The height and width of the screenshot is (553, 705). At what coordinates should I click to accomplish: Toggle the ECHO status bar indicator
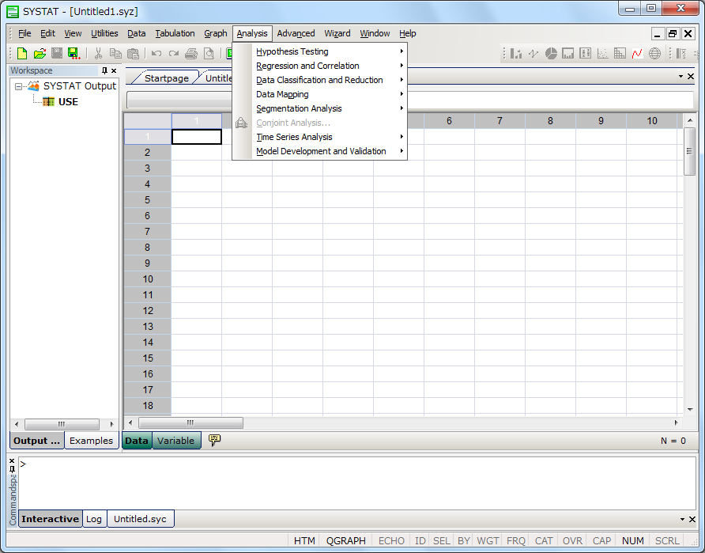[x=391, y=541]
